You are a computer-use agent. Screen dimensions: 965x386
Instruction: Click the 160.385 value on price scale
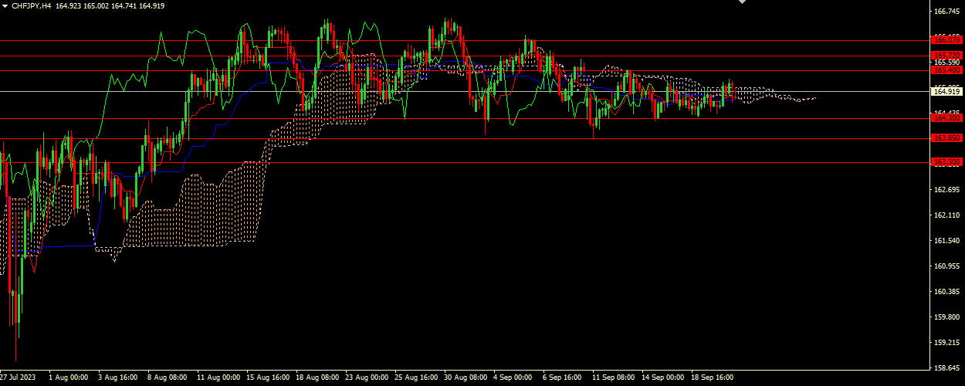point(946,291)
